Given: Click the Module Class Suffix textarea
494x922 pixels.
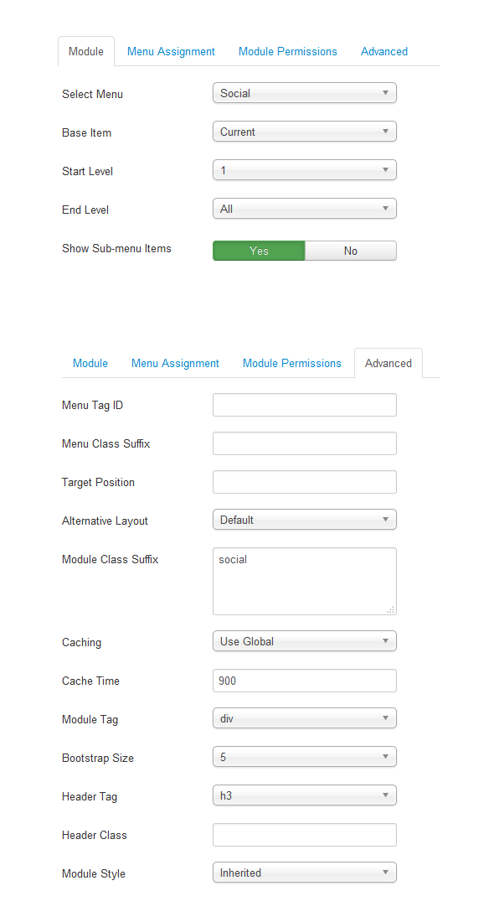Looking at the screenshot, I should click(304, 582).
